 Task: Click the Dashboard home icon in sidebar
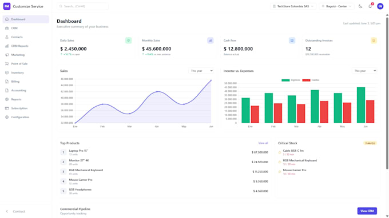pos(7,19)
